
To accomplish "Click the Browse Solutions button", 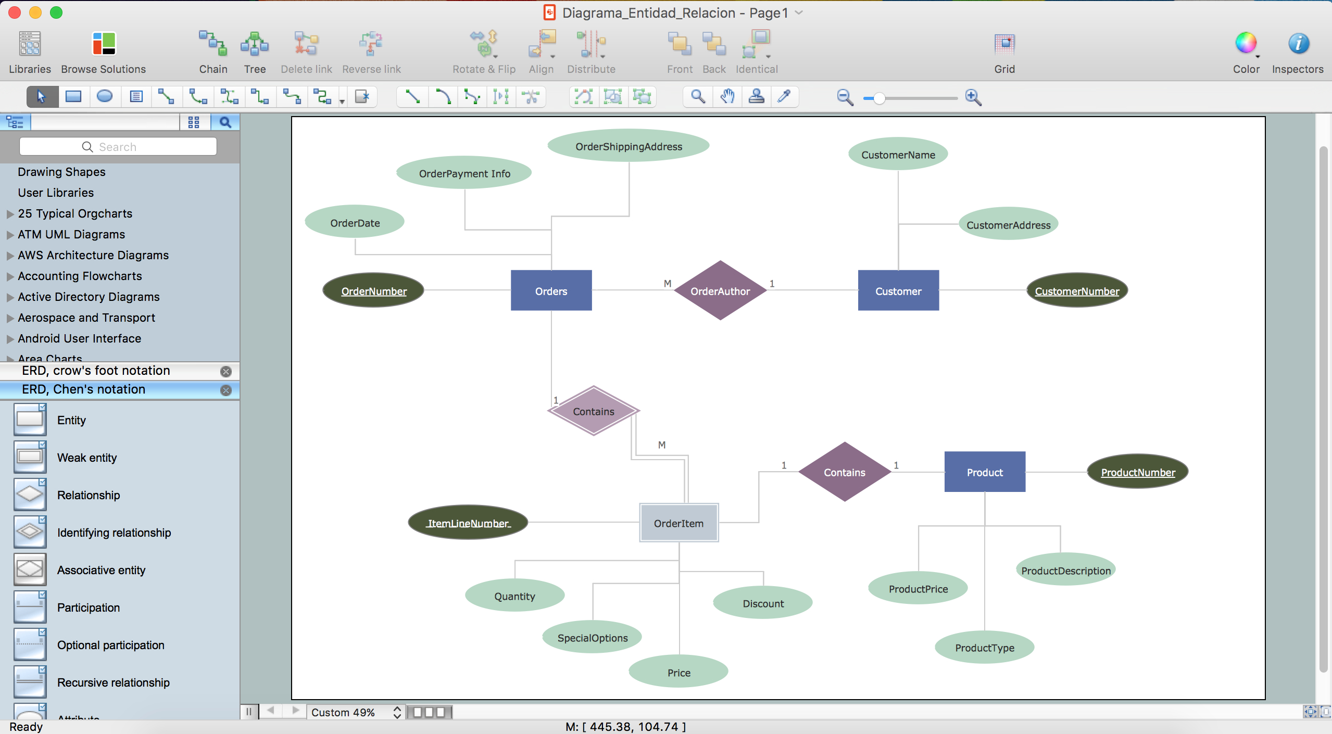I will [102, 50].
